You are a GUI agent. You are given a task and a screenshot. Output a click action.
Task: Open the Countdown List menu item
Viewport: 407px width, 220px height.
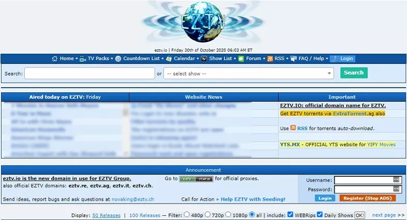click(x=142, y=59)
